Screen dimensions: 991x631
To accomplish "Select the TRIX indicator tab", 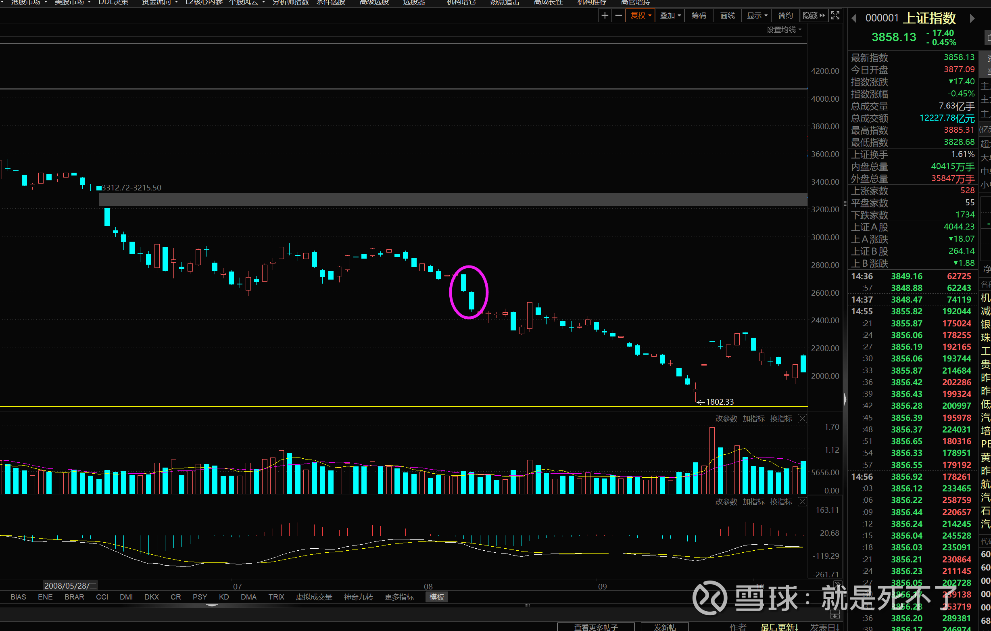I will click(276, 597).
